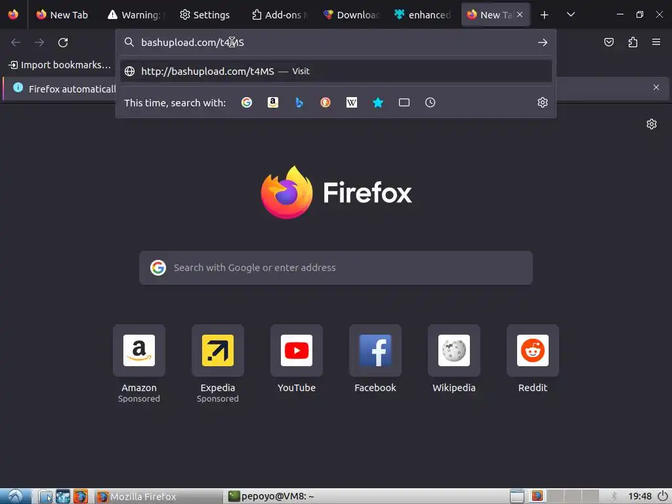This screenshot has height=504, width=672.
Task: Search this time with Wikipedia icon
Action: [352, 102]
